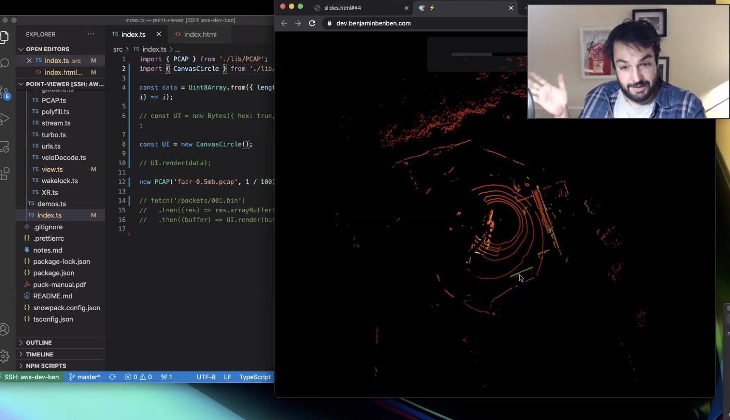Close the second Chrome tab with the lightning icon
Viewport: 730px width, 420px height.
511,8
